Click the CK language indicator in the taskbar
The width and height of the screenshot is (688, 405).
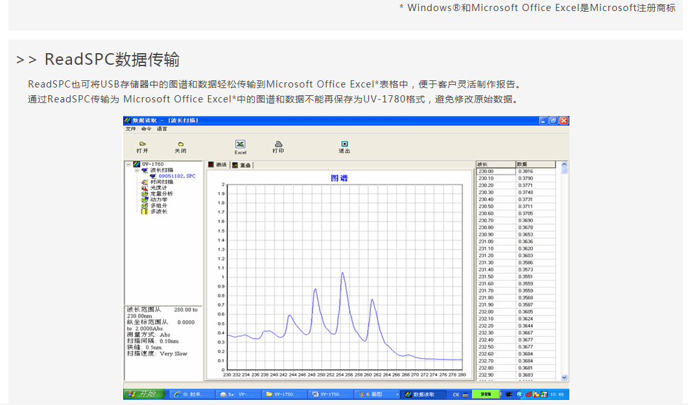[x=456, y=395]
